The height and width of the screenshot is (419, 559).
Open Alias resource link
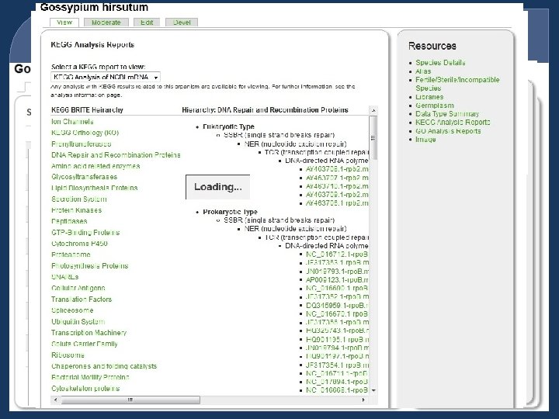point(423,71)
